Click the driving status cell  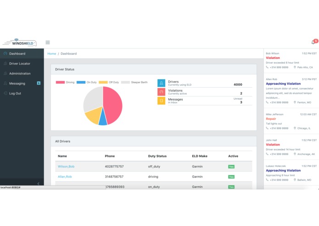pos(153,177)
